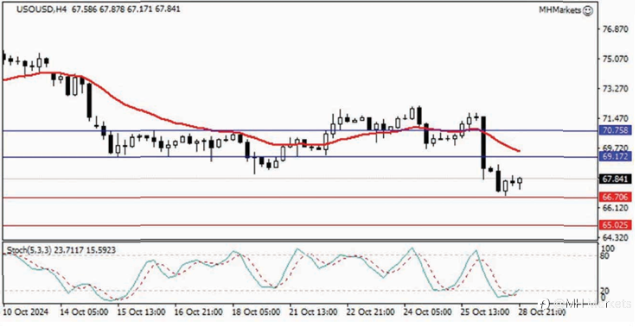Click the 73.270 price axis value
The image size is (639, 327).
[615, 89]
